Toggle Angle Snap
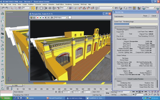The width and height of the screenshot is (160, 100). [84, 8]
